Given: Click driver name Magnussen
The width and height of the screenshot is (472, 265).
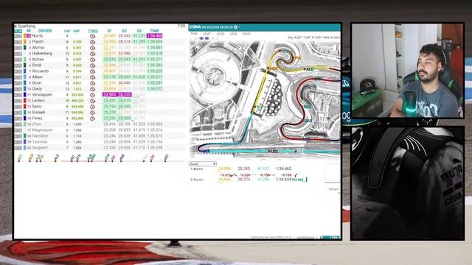Looking at the screenshot, I should click(42, 130).
